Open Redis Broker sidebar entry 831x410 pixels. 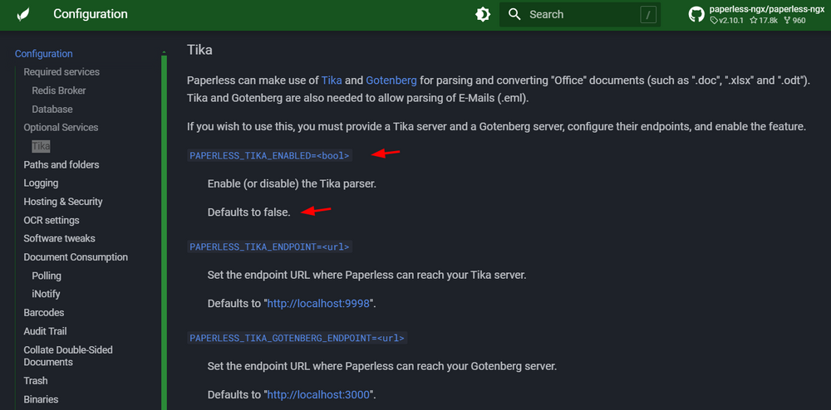[x=59, y=90]
